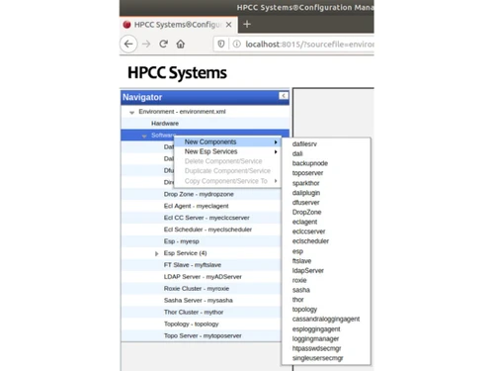Select Topology - topology tree item
Viewport: 494px width, 371px height.
tap(191, 324)
